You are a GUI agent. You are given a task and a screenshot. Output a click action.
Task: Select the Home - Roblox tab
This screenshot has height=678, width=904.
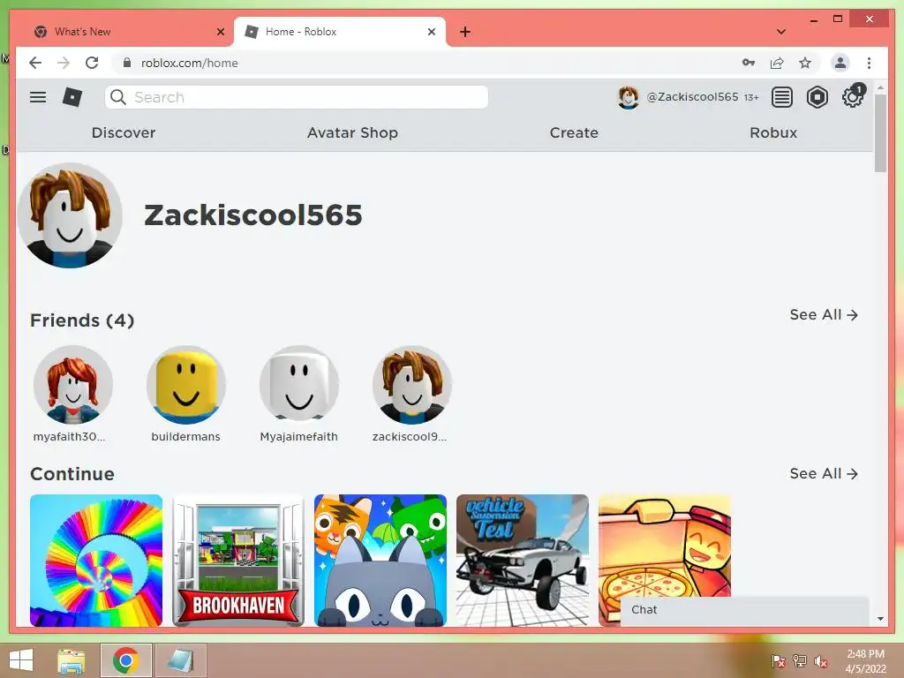[340, 32]
